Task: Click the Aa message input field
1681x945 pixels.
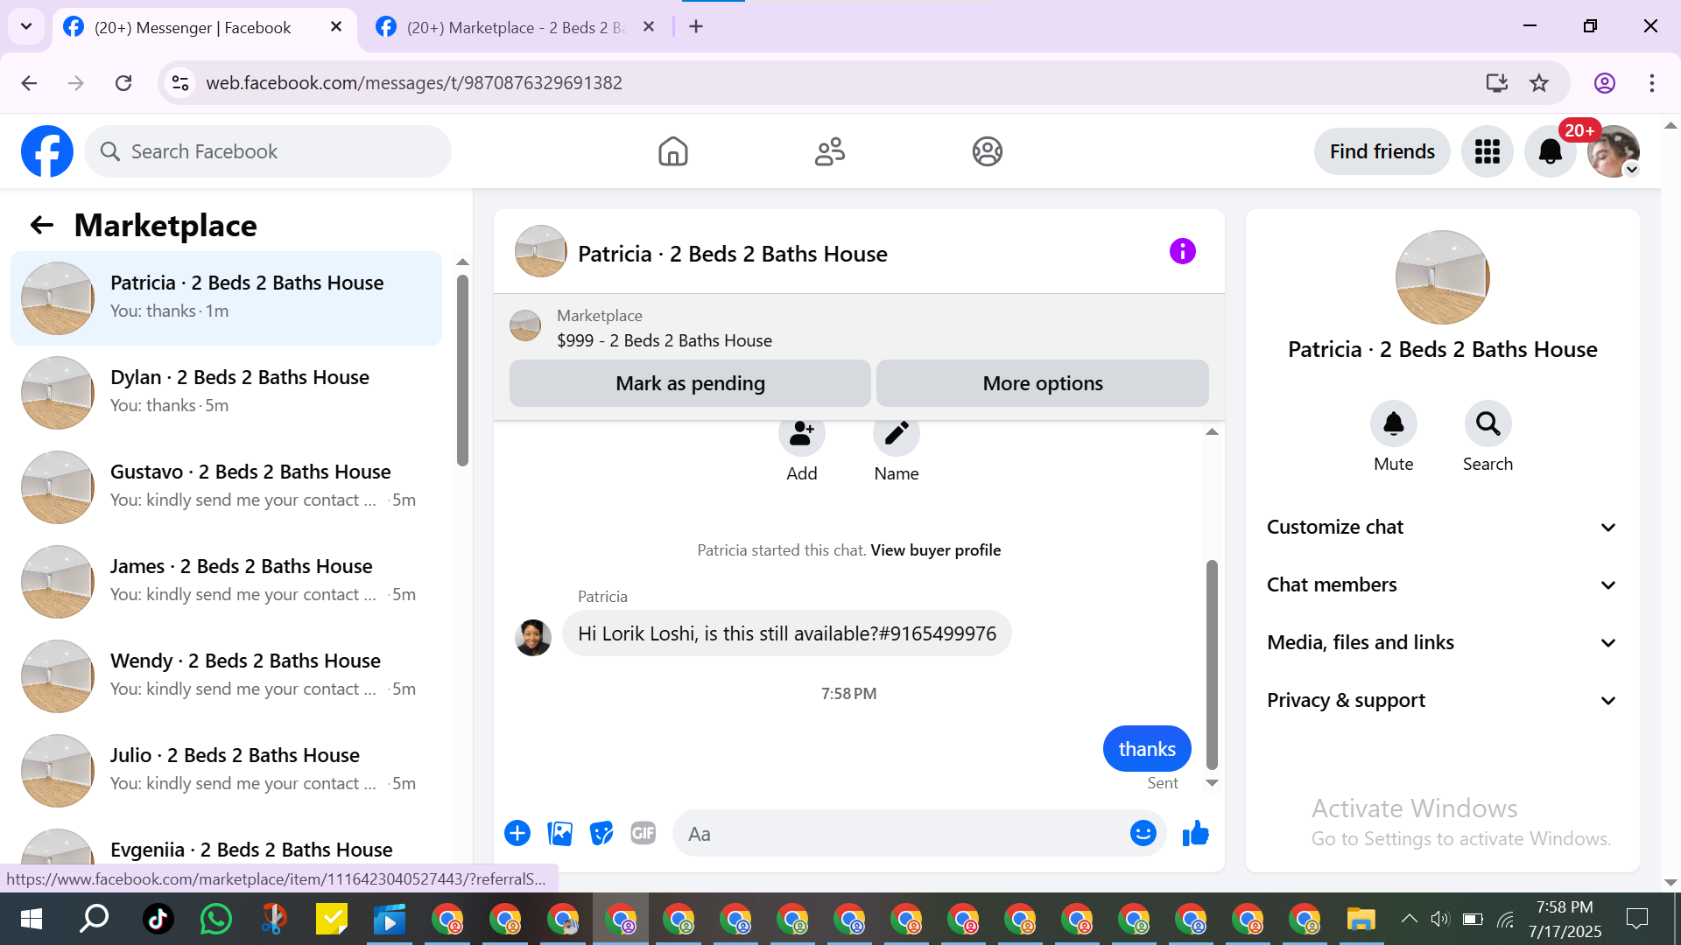Action: click(x=902, y=834)
